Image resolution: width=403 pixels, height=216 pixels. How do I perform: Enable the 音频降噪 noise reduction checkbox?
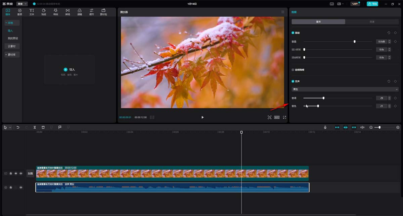[293, 70]
